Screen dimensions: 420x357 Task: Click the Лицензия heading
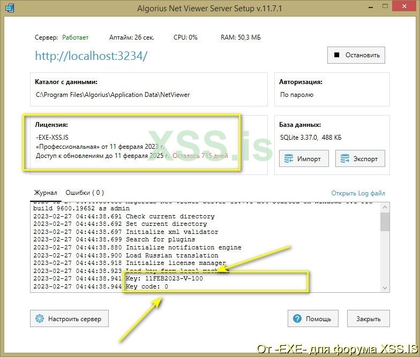click(x=51, y=125)
